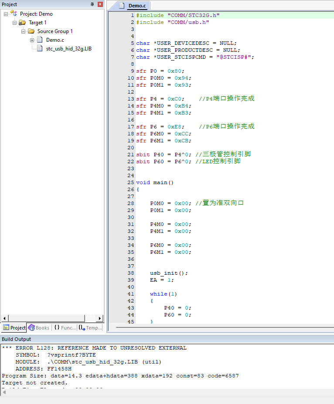Select stc_usb_hid_32g.LIB in the project tree
The height and width of the screenshot is (404, 334).
pyautogui.click(x=69, y=49)
